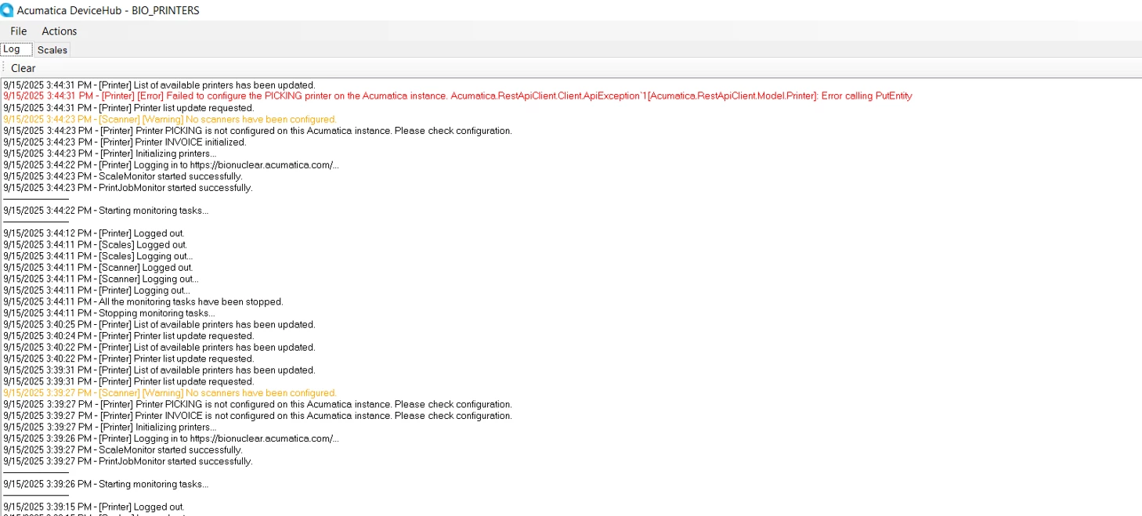Select the 3:39:27 'ScaleMonitor started successfully' line

tap(123, 450)
